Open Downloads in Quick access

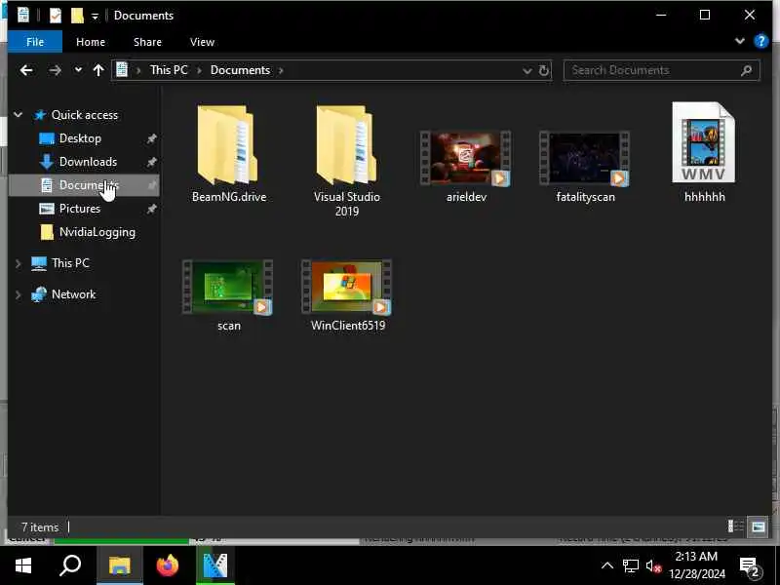pos(88,162)
